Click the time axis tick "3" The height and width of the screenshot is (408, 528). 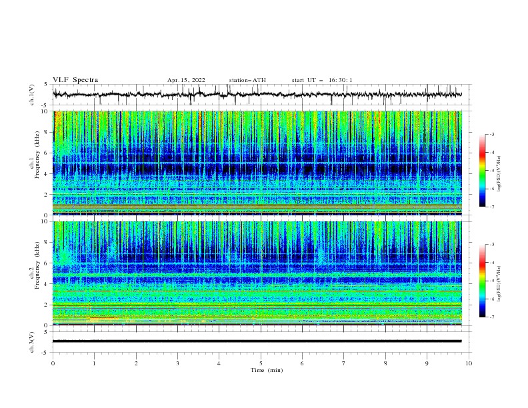tap(177, 363)
